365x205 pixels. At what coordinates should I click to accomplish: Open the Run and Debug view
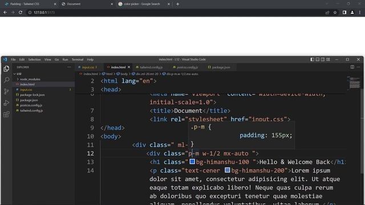tap(6, 102)
